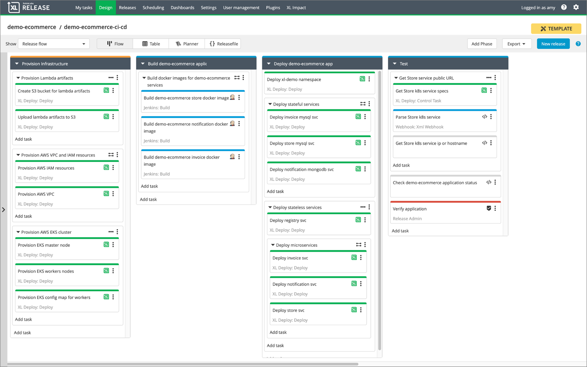Click the horizontal scrollbar at the bottom

point(183,364)
